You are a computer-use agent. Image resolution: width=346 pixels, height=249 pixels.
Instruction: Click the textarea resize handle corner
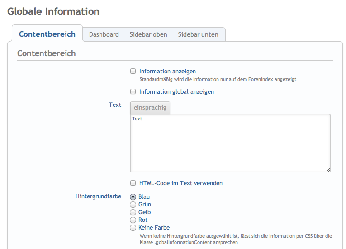point(328,170)
